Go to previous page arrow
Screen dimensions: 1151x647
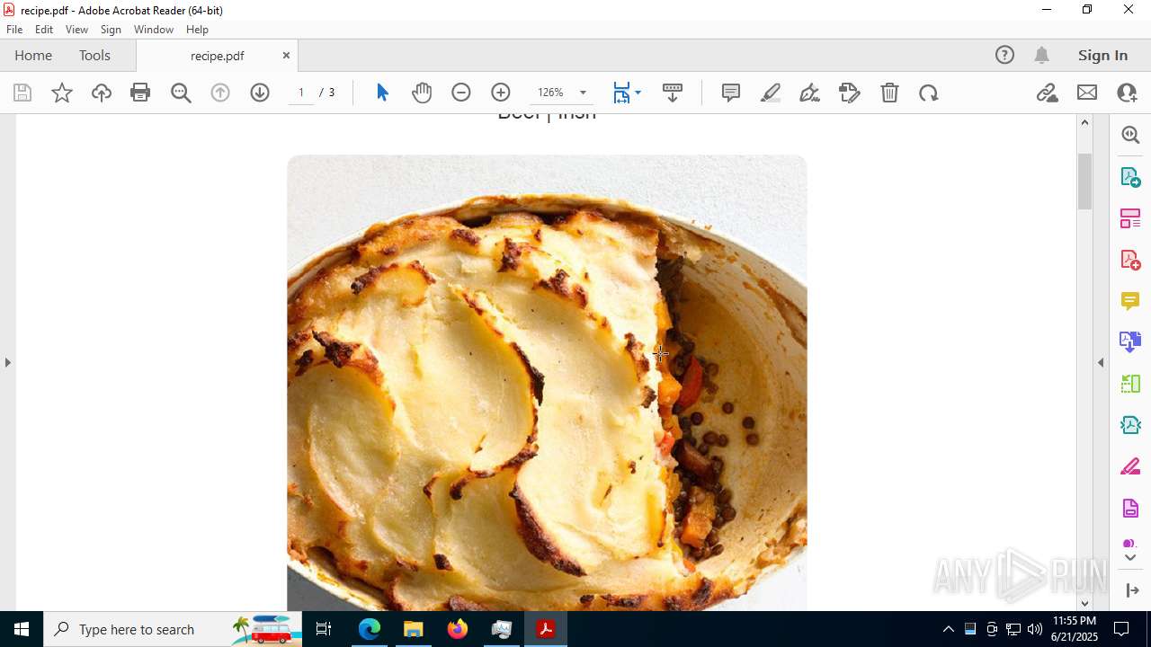pyautogui.click(x=220, y=93)
